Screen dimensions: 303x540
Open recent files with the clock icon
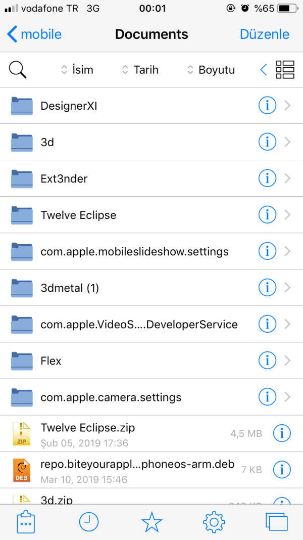(88, 522)
